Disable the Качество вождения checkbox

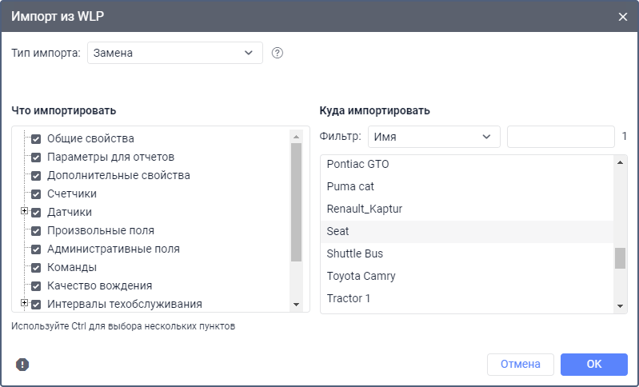(x=36, y=286)
